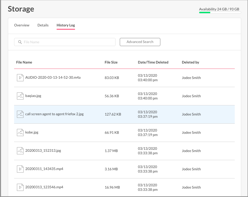Click the File Name column header
Image resolution: width=248 pixels, height=197 pixels.
point(24,62)
